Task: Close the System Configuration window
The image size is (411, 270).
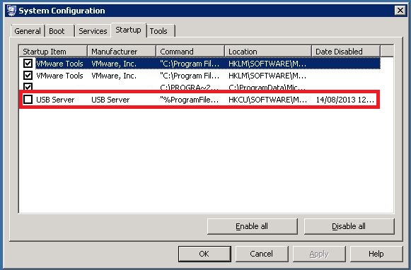Action: click(400, 11)
